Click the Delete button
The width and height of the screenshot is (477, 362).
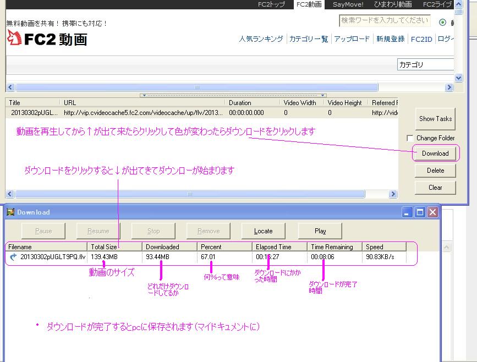pos(435,171)
